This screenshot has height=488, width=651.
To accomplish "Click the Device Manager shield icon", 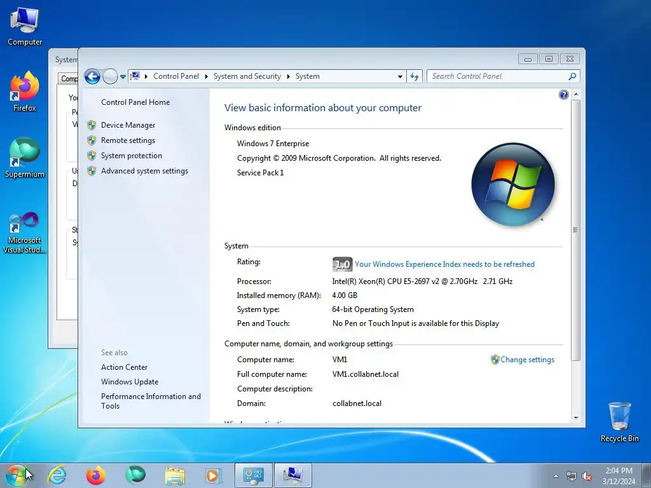I will (x=92, y=125).
